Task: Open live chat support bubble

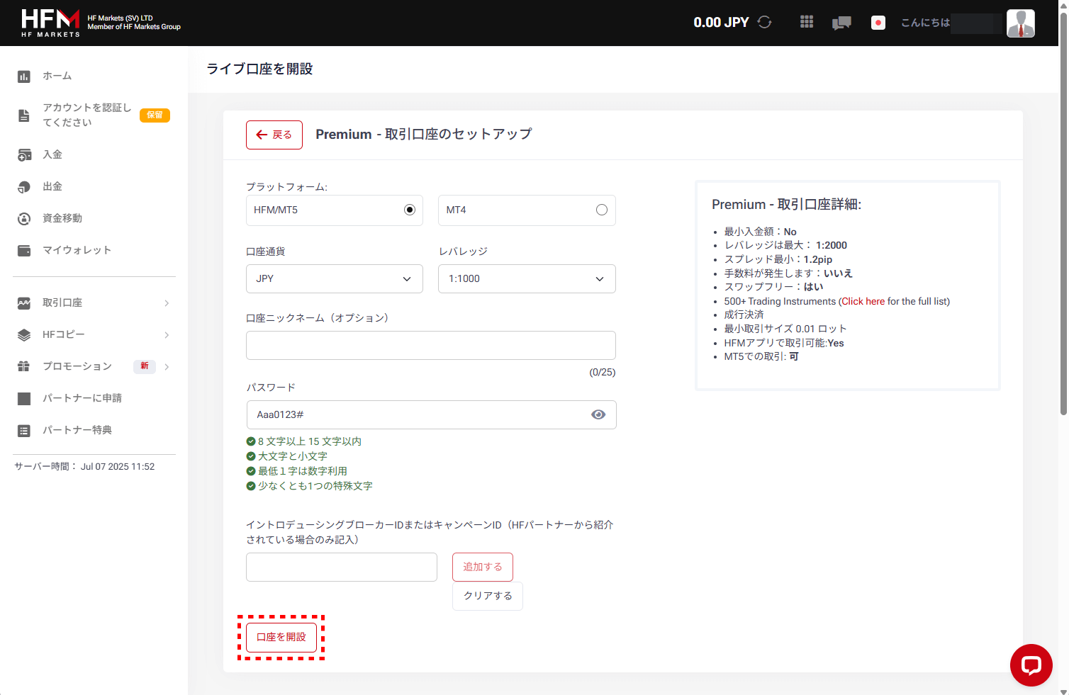Action: (x=1031, y=665)
